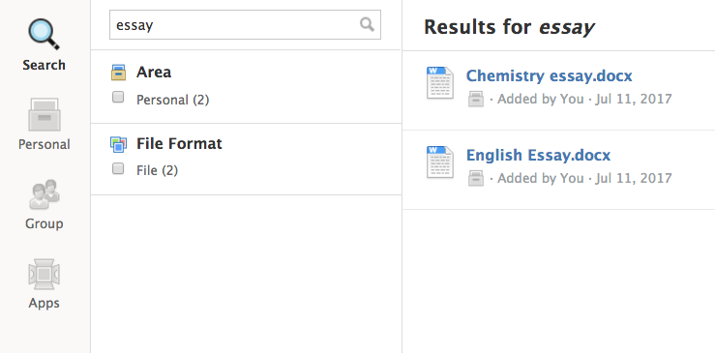This screenshot has height=353, width=715.
Task: Go to the Group area icon
Action: click(45, 194)
